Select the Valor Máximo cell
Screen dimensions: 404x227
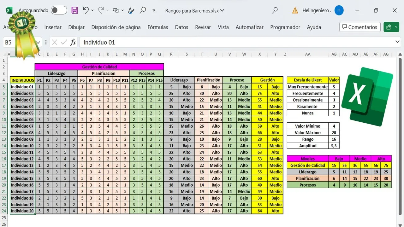[x=308, y=133]
